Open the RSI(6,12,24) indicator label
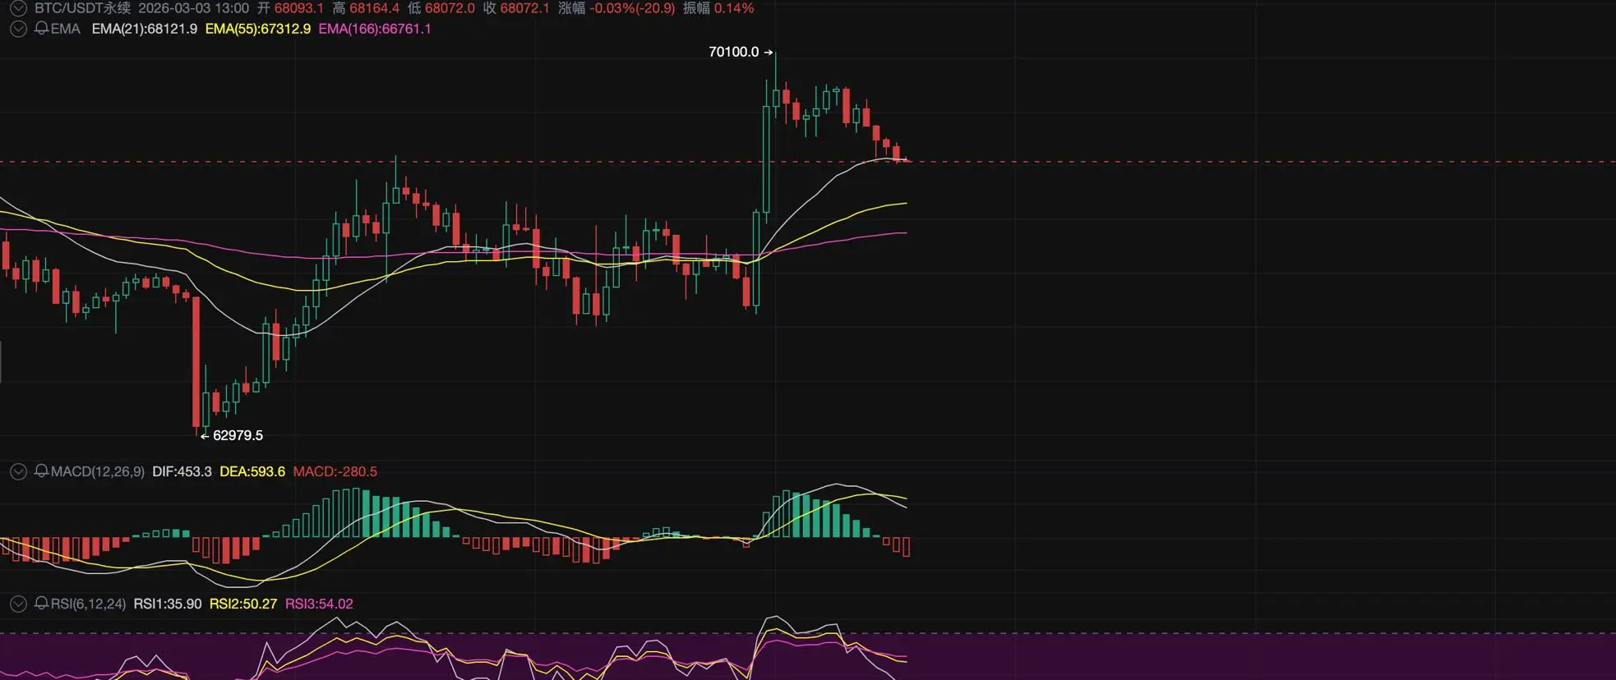The image size is (1616, 680). (89, 604)
